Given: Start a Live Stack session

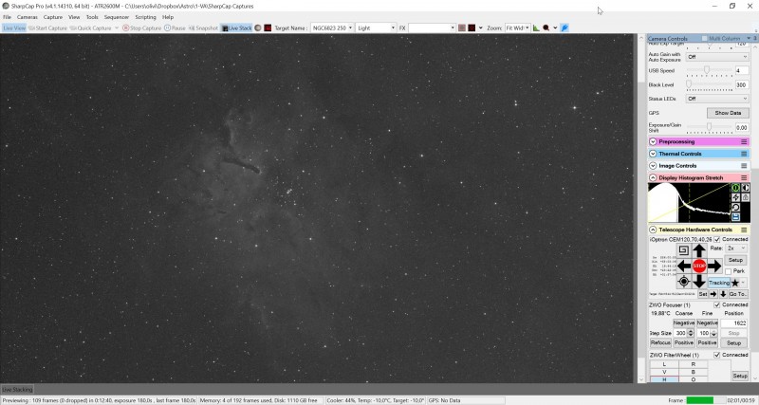Looking at the screenshot, I should [236, 28].
